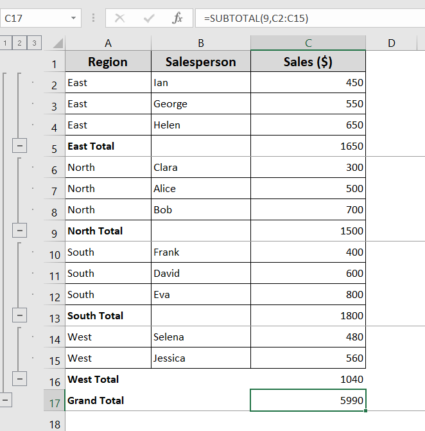Click the sales value 600
This screenshot has width=425, height=431.
pyautogui.click(x=308, y=273)
